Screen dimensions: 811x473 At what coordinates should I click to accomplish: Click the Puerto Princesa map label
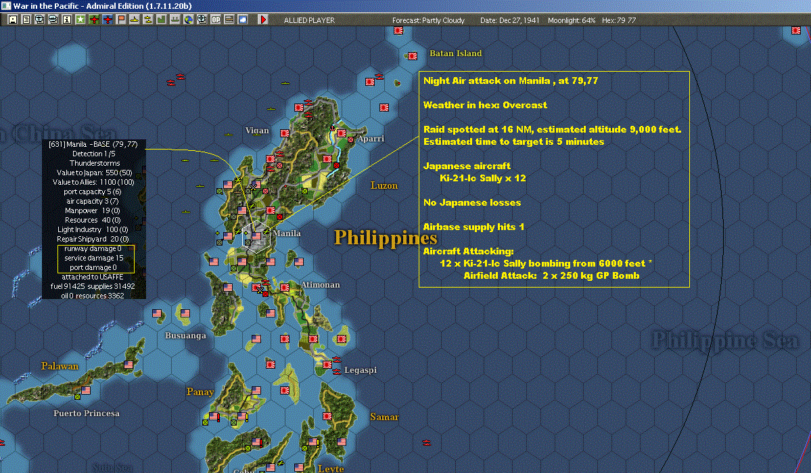[87, 413]
